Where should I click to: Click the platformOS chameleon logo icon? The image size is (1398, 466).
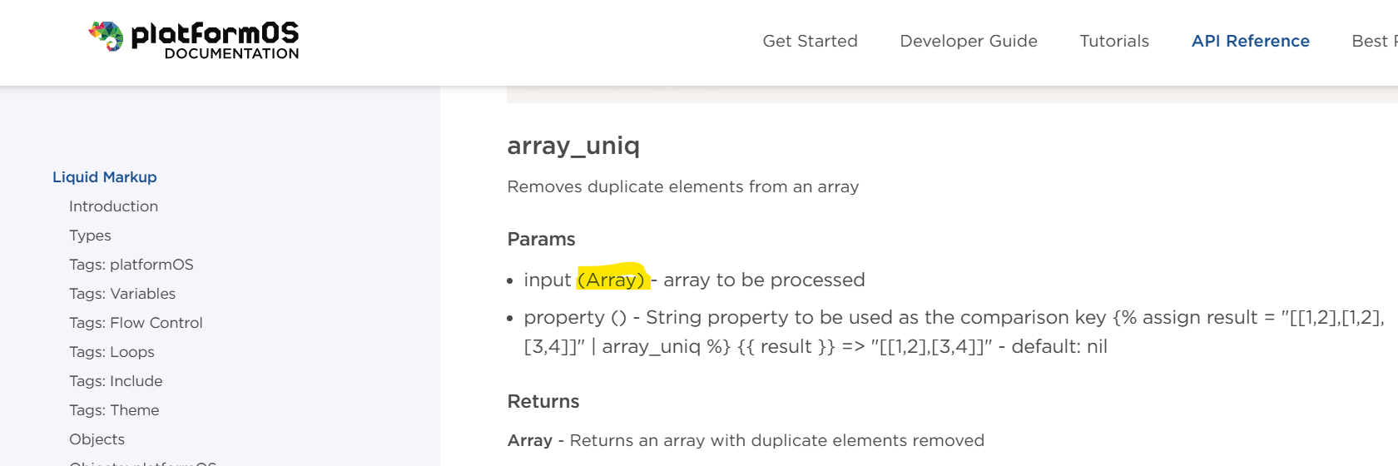[x=106, y=36]
